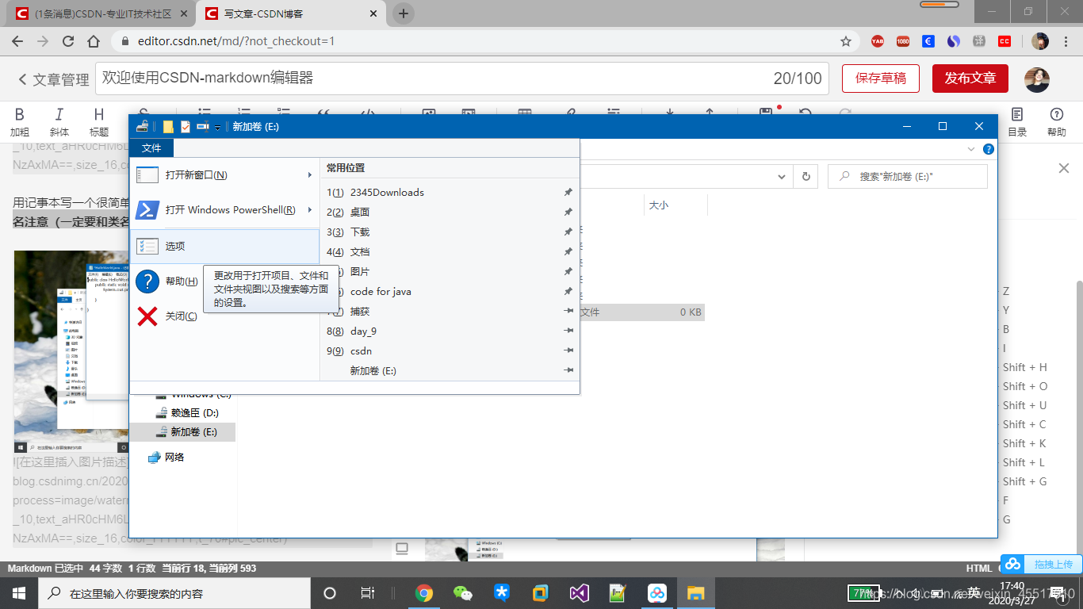
Task: Open the code for java frequent place
Action: point(448,291)
